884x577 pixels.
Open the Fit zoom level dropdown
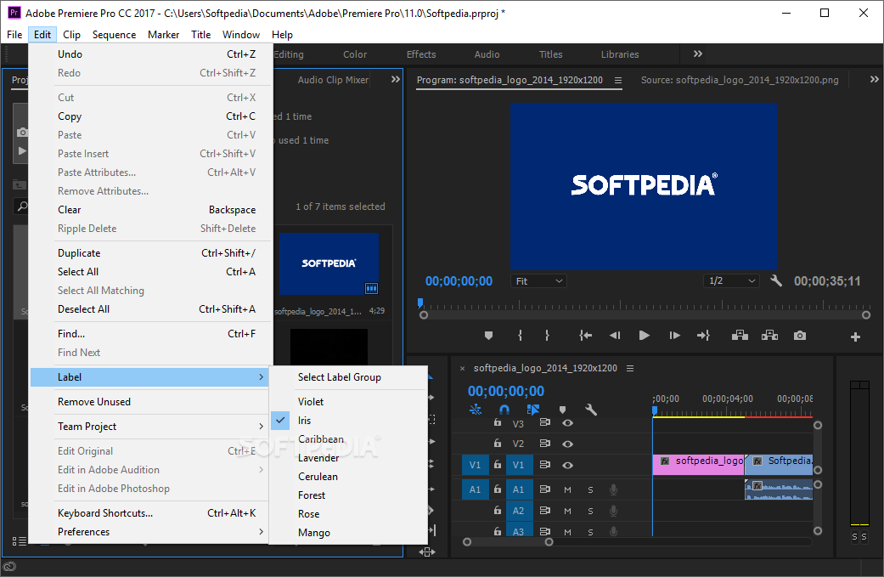point(538,281)
